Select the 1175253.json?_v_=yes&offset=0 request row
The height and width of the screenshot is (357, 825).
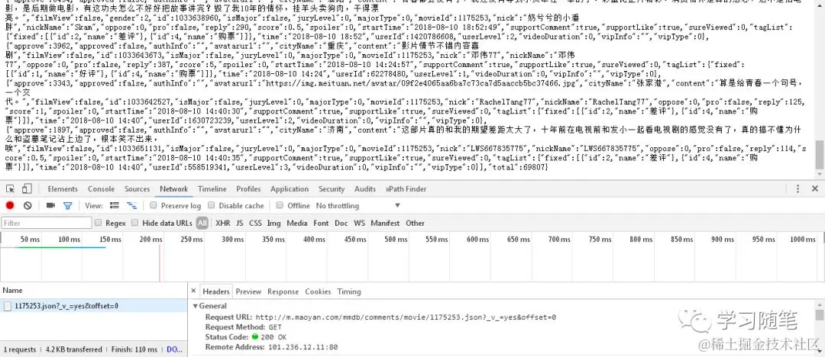point(93,305)
